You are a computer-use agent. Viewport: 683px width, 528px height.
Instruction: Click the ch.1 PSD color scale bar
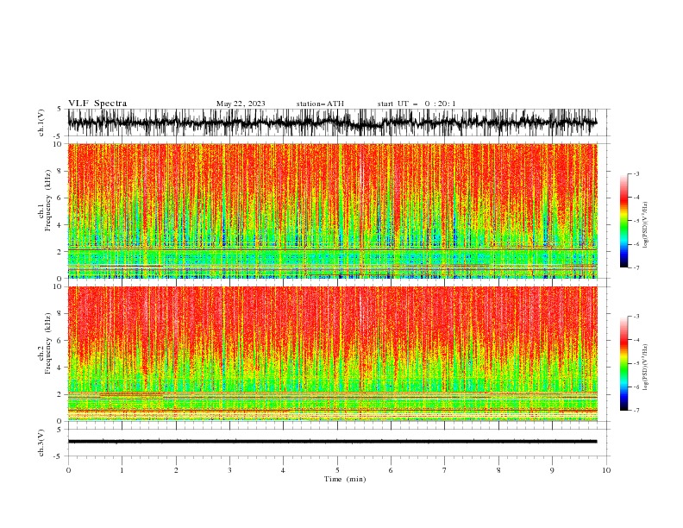click(x=624, y=221)
